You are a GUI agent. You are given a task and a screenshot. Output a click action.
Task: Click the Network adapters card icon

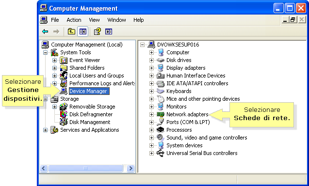click(x=161, y=114)
